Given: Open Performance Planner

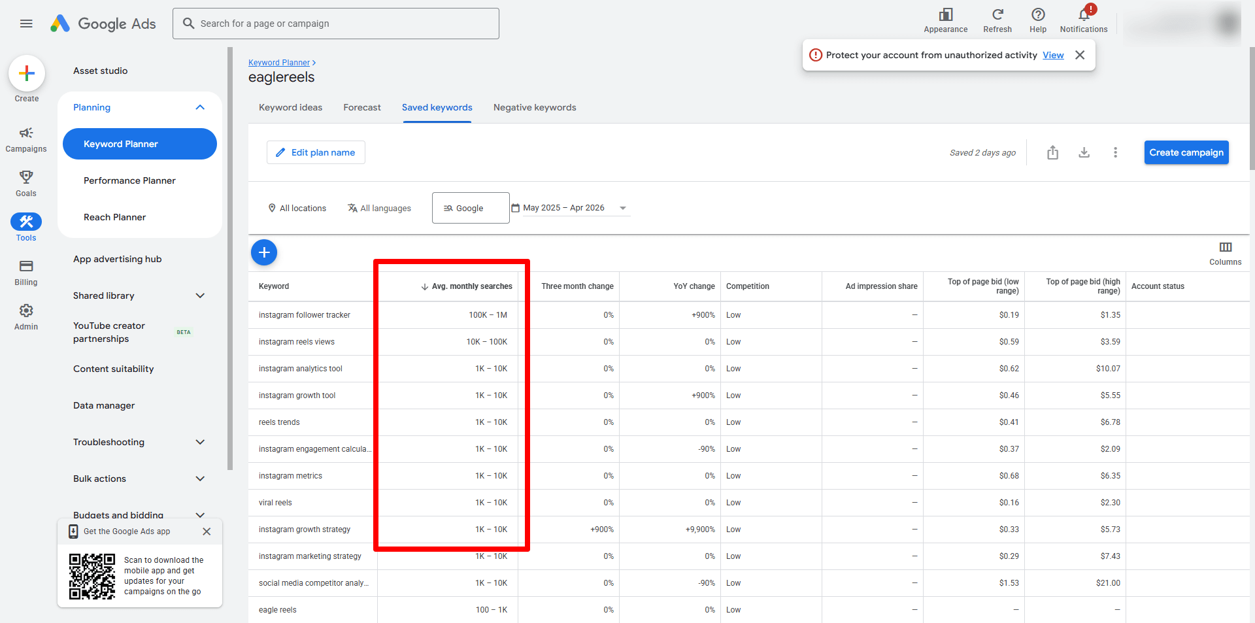Looking at the screenshot, I should [129, 180].
